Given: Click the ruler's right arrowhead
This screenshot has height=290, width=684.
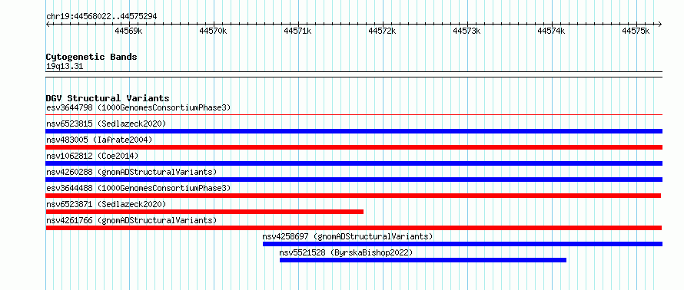Looking at the screenshot, I should coord(660,24).
